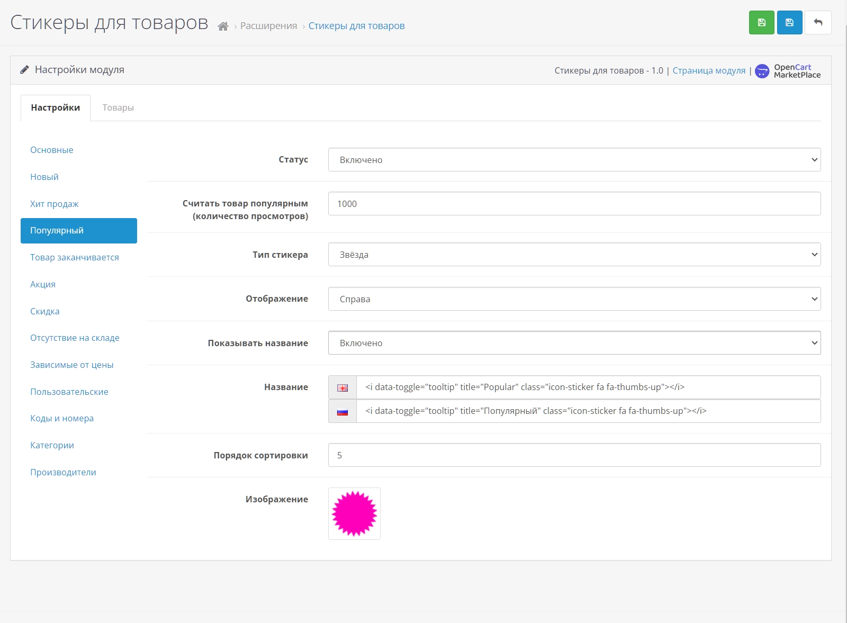Screen dimensions: 847x623
Task: Click Стикеры для товаров breadcrumb link
Action: click(x=356, y=26)
